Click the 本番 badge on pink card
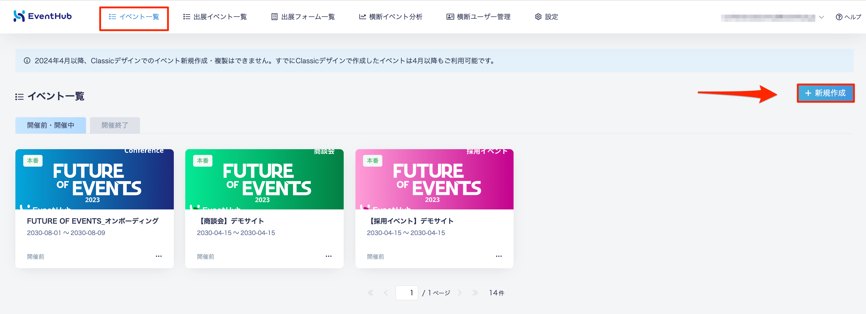The image size is (866, 314). point(373,161)
